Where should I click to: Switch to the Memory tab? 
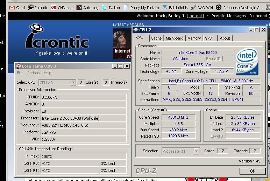[194, 38]
